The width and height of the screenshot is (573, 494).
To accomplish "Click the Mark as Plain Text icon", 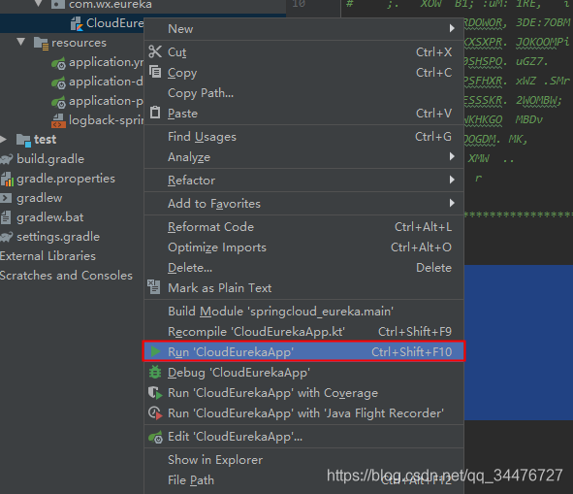I will coord(153,287).
